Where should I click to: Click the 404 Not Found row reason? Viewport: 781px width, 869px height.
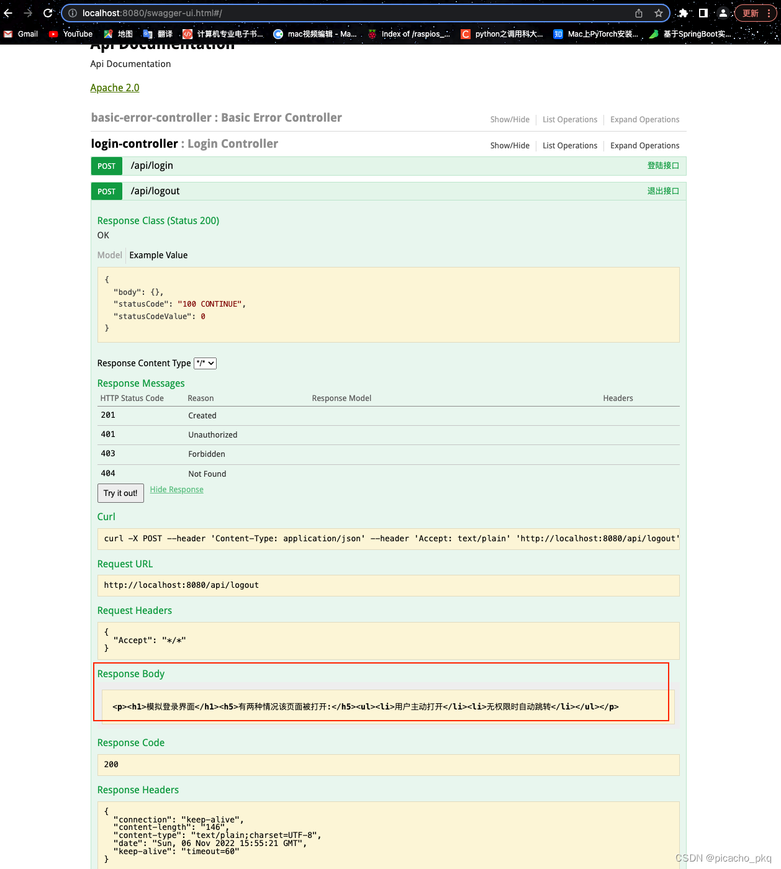pos(207,474)
